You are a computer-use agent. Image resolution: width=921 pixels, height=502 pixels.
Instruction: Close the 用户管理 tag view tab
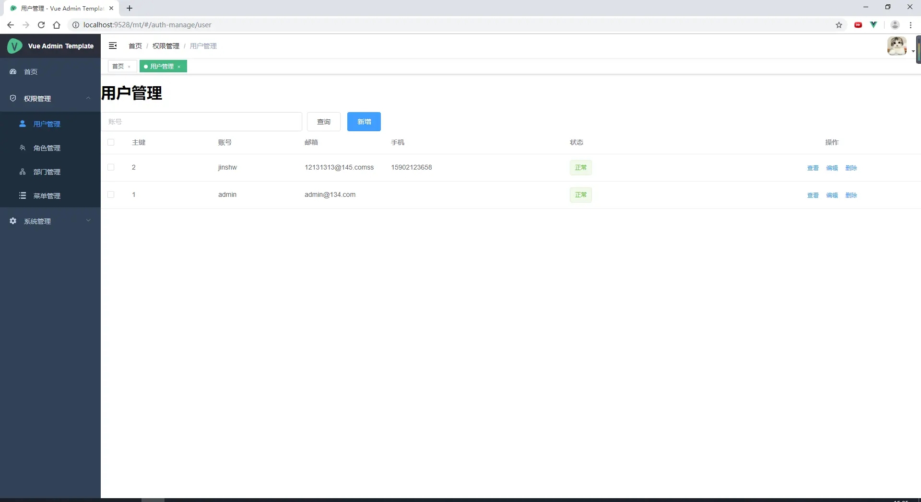pyautogui.click(x=179, y=67)
